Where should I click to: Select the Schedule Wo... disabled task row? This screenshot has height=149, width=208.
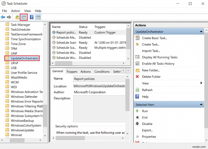pos(89,58)
